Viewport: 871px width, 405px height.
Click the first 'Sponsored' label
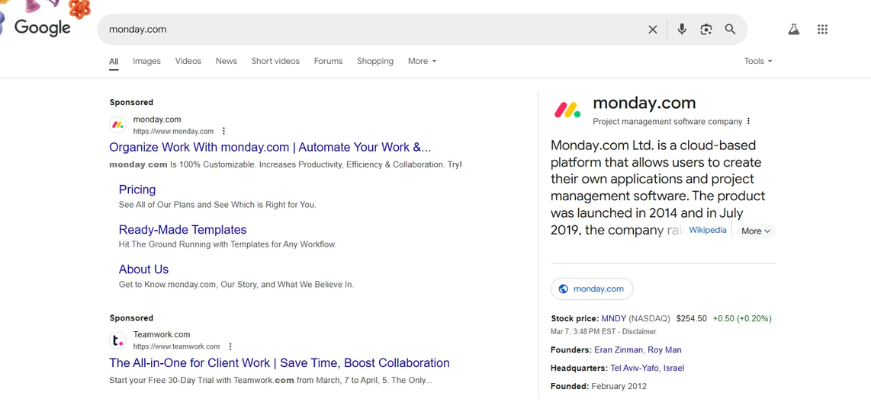click(132, 102)
